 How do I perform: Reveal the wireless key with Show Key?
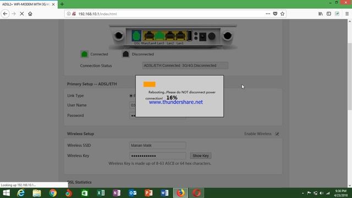(200, 156)
